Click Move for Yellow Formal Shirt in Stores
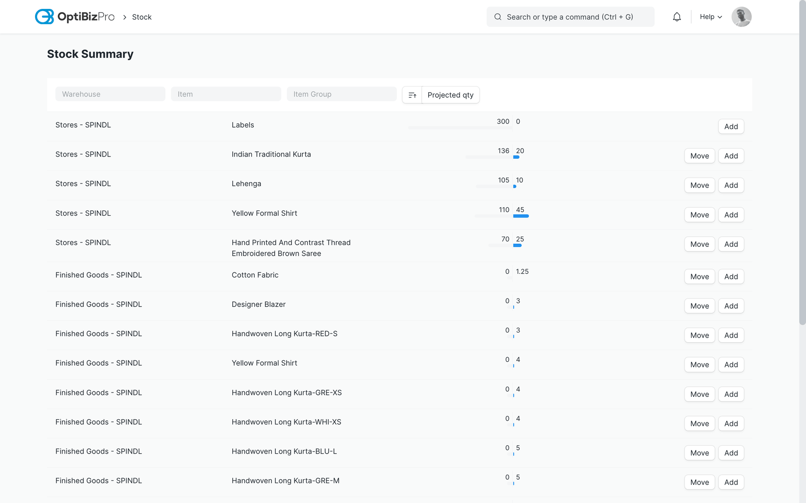This screenshot has width=806, height=503. pyautogui.click(x=699, y=215)
